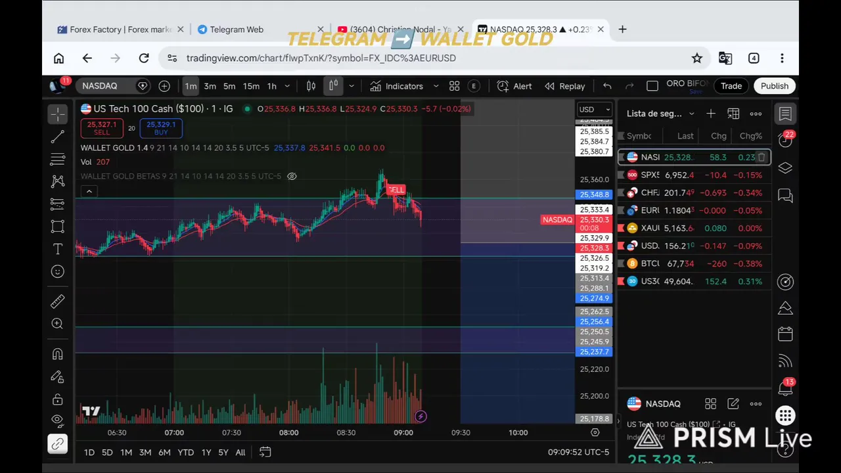Select the candles chart type button
Image resolution: width=841 pixels, height=473 pixels.
pos(334,86)
